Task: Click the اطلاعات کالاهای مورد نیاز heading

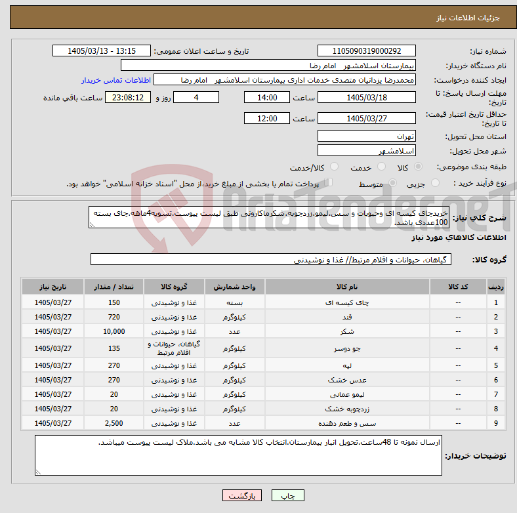Action: click(459, 237)
